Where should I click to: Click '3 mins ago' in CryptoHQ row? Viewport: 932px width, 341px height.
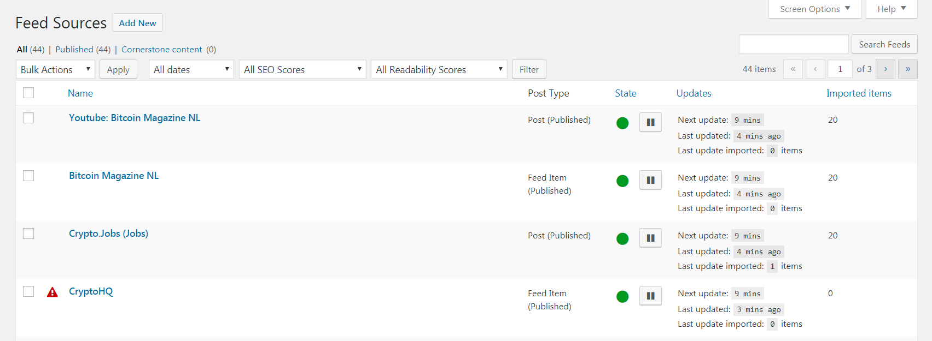click(x=759, y=309)
